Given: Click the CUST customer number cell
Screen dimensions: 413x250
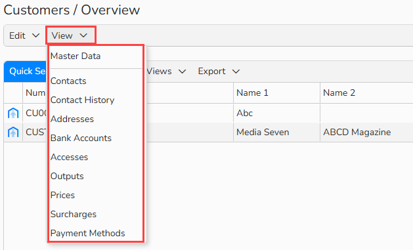Looking at the screenshot, I should 35,132.
